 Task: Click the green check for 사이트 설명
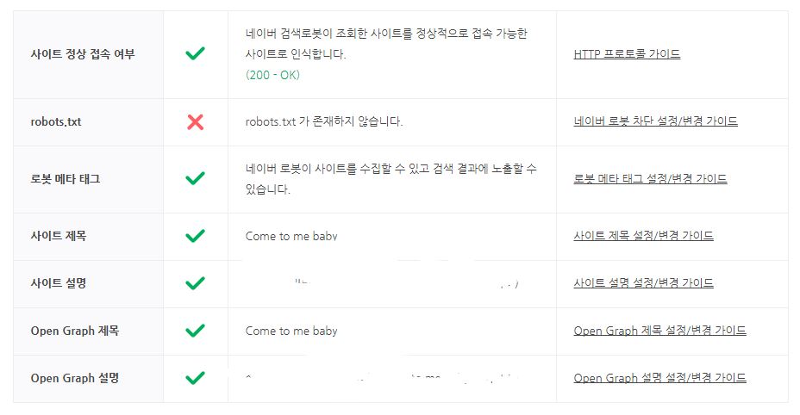click(196, 282)
